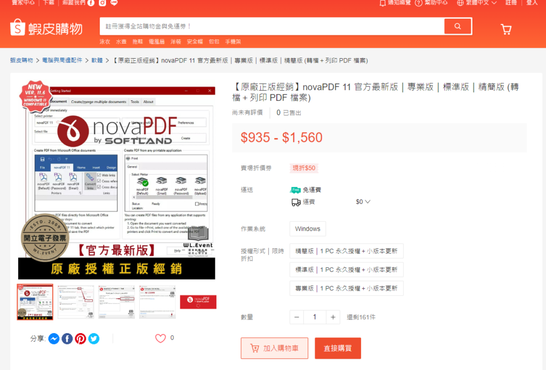The height and width of the screenshot is (370, 546).
Task: Expand the 運費 $0 shipping dropdown
Action: point(363,202)
